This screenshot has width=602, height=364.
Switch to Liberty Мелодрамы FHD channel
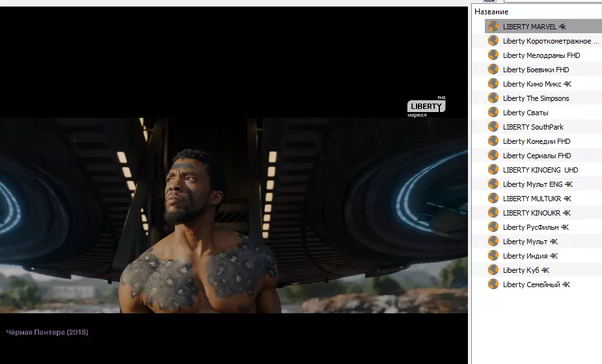point(541,55)
